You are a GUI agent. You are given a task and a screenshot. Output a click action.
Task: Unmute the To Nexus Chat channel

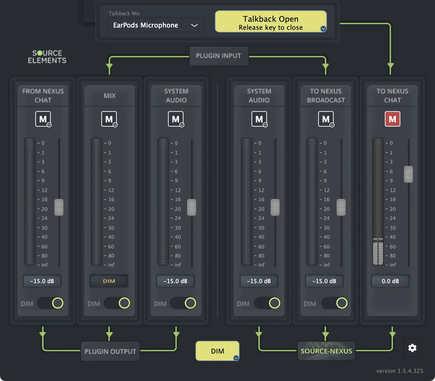[392, 119]
